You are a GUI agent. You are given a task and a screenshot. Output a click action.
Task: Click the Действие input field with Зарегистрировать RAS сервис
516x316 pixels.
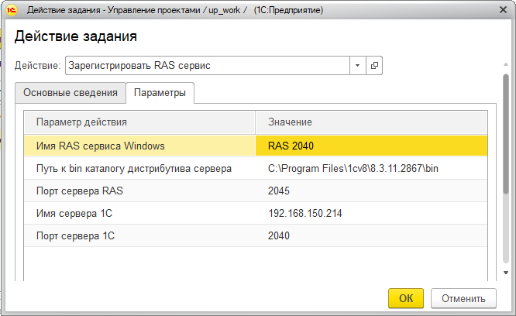click(208, 65)
